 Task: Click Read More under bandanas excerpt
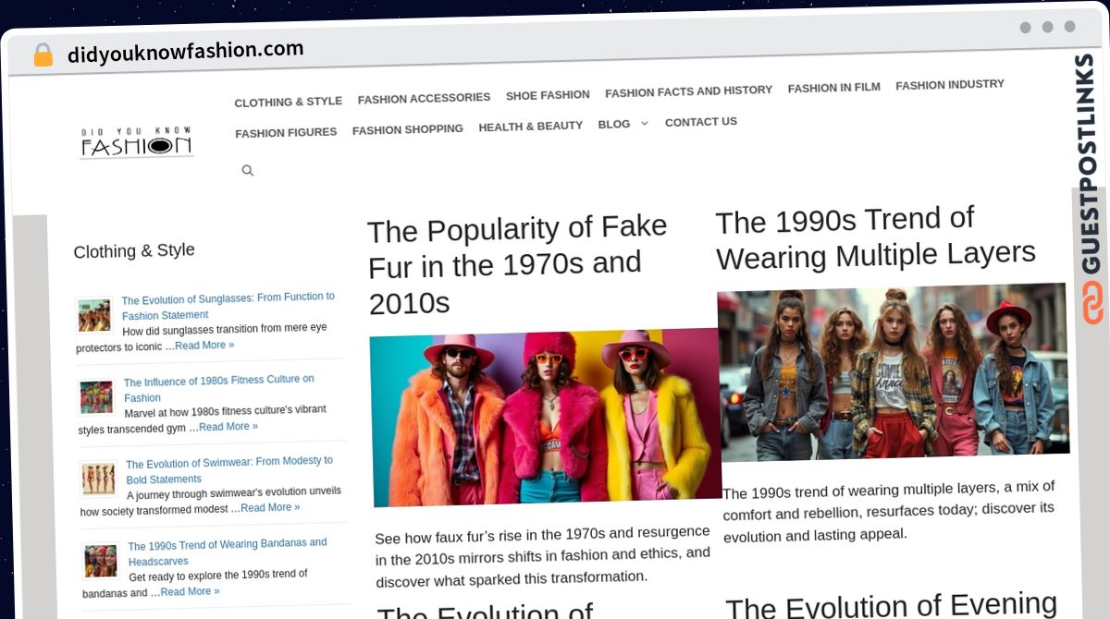(x=190, y=591)
